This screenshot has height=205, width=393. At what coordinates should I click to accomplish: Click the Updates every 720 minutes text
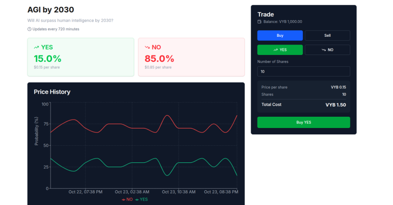tap(56, 29)
